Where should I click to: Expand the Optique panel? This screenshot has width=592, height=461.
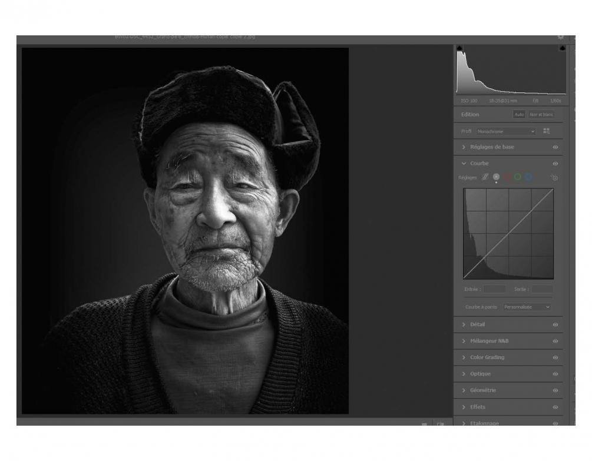point(464,374)
